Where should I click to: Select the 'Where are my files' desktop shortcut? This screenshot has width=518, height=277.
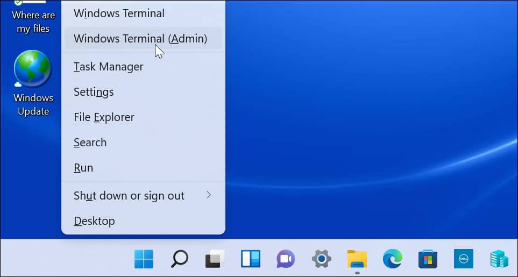point(33,17)
